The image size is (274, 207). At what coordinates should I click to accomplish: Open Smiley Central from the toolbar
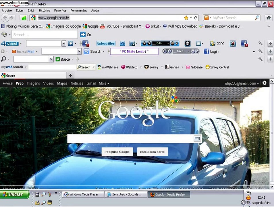217,67
